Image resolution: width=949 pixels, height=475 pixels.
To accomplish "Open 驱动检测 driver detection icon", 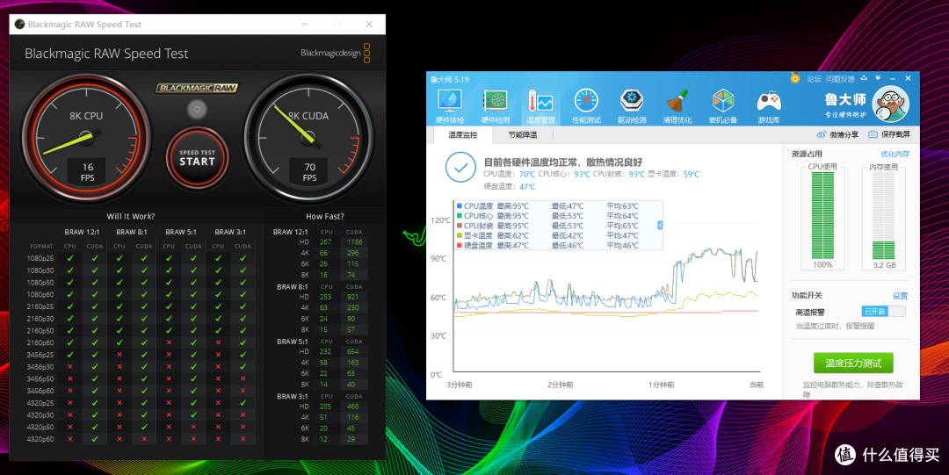I will (631, 101).
